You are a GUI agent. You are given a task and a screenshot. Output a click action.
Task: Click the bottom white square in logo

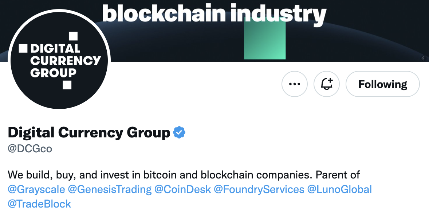click(x=67, y=85)
